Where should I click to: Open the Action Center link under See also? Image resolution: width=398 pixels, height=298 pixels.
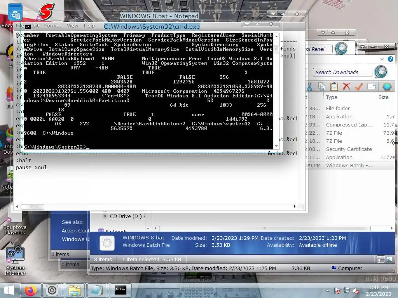(x=76, y=230)
